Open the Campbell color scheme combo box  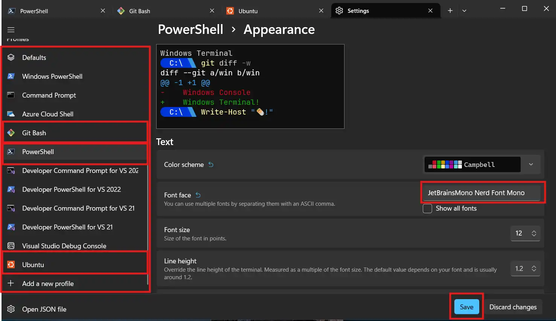(x=482, y=164)
